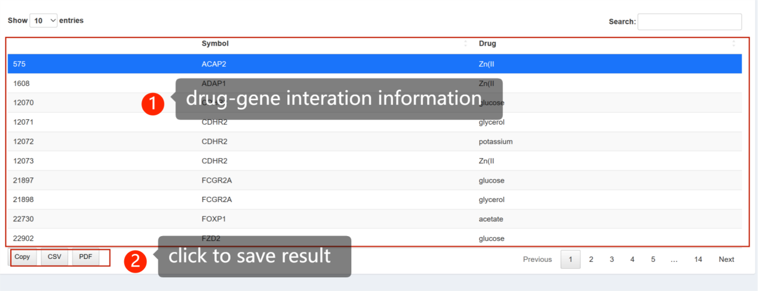Open page 5 of results

pyautogui.click(x=653, y=259)
